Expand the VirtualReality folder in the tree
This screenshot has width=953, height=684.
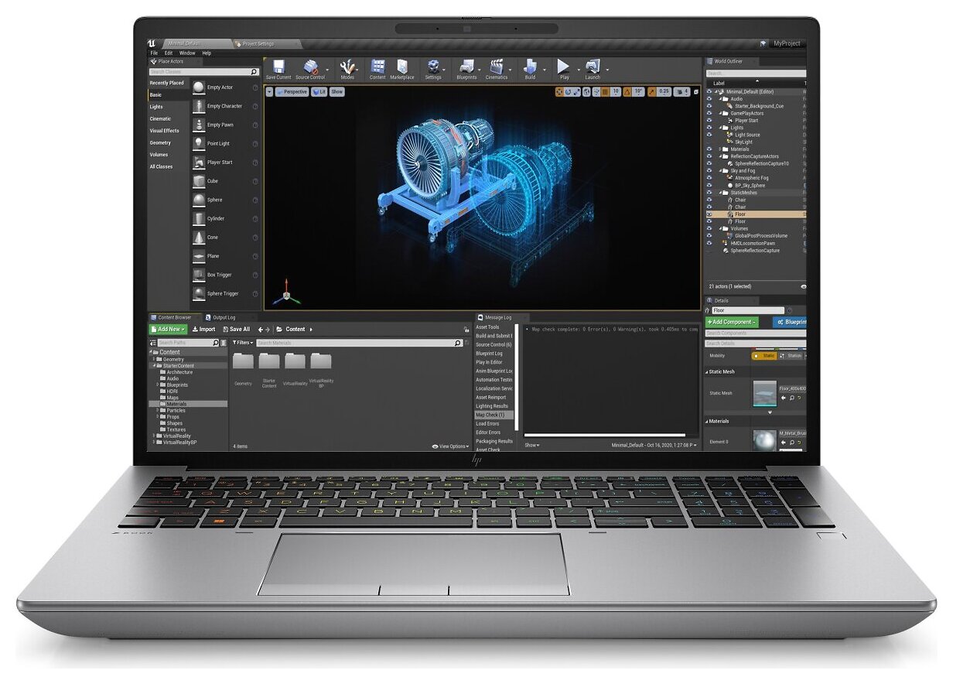point(155,436)
